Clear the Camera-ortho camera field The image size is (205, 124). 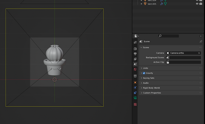199,53
